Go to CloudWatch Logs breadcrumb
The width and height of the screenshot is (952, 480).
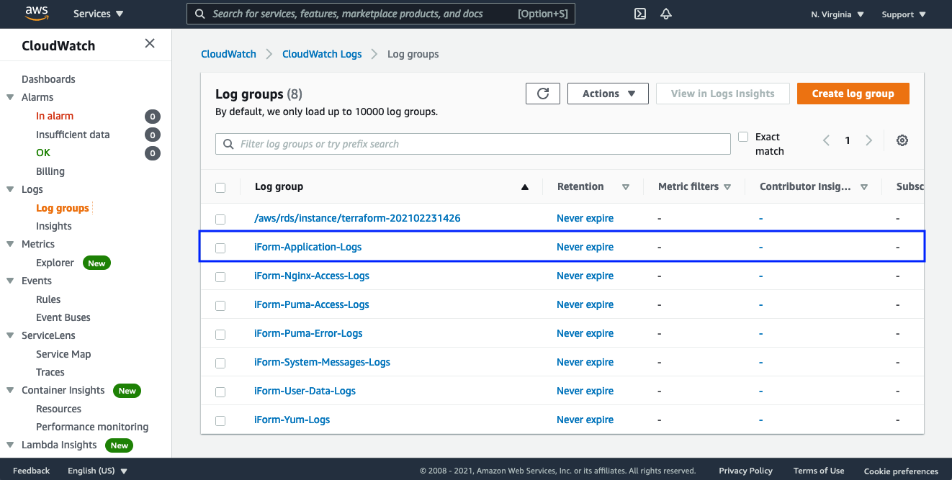click(322, 54)
